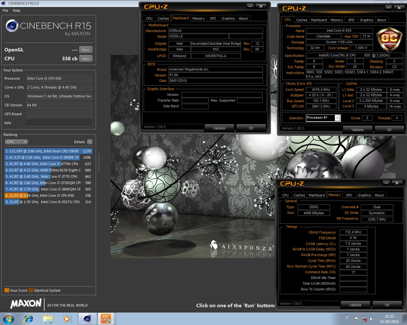Click the Processor field showing Core i5 CPU 650
The width and height of the screenshot is (407, 325).
pos(59,78)
